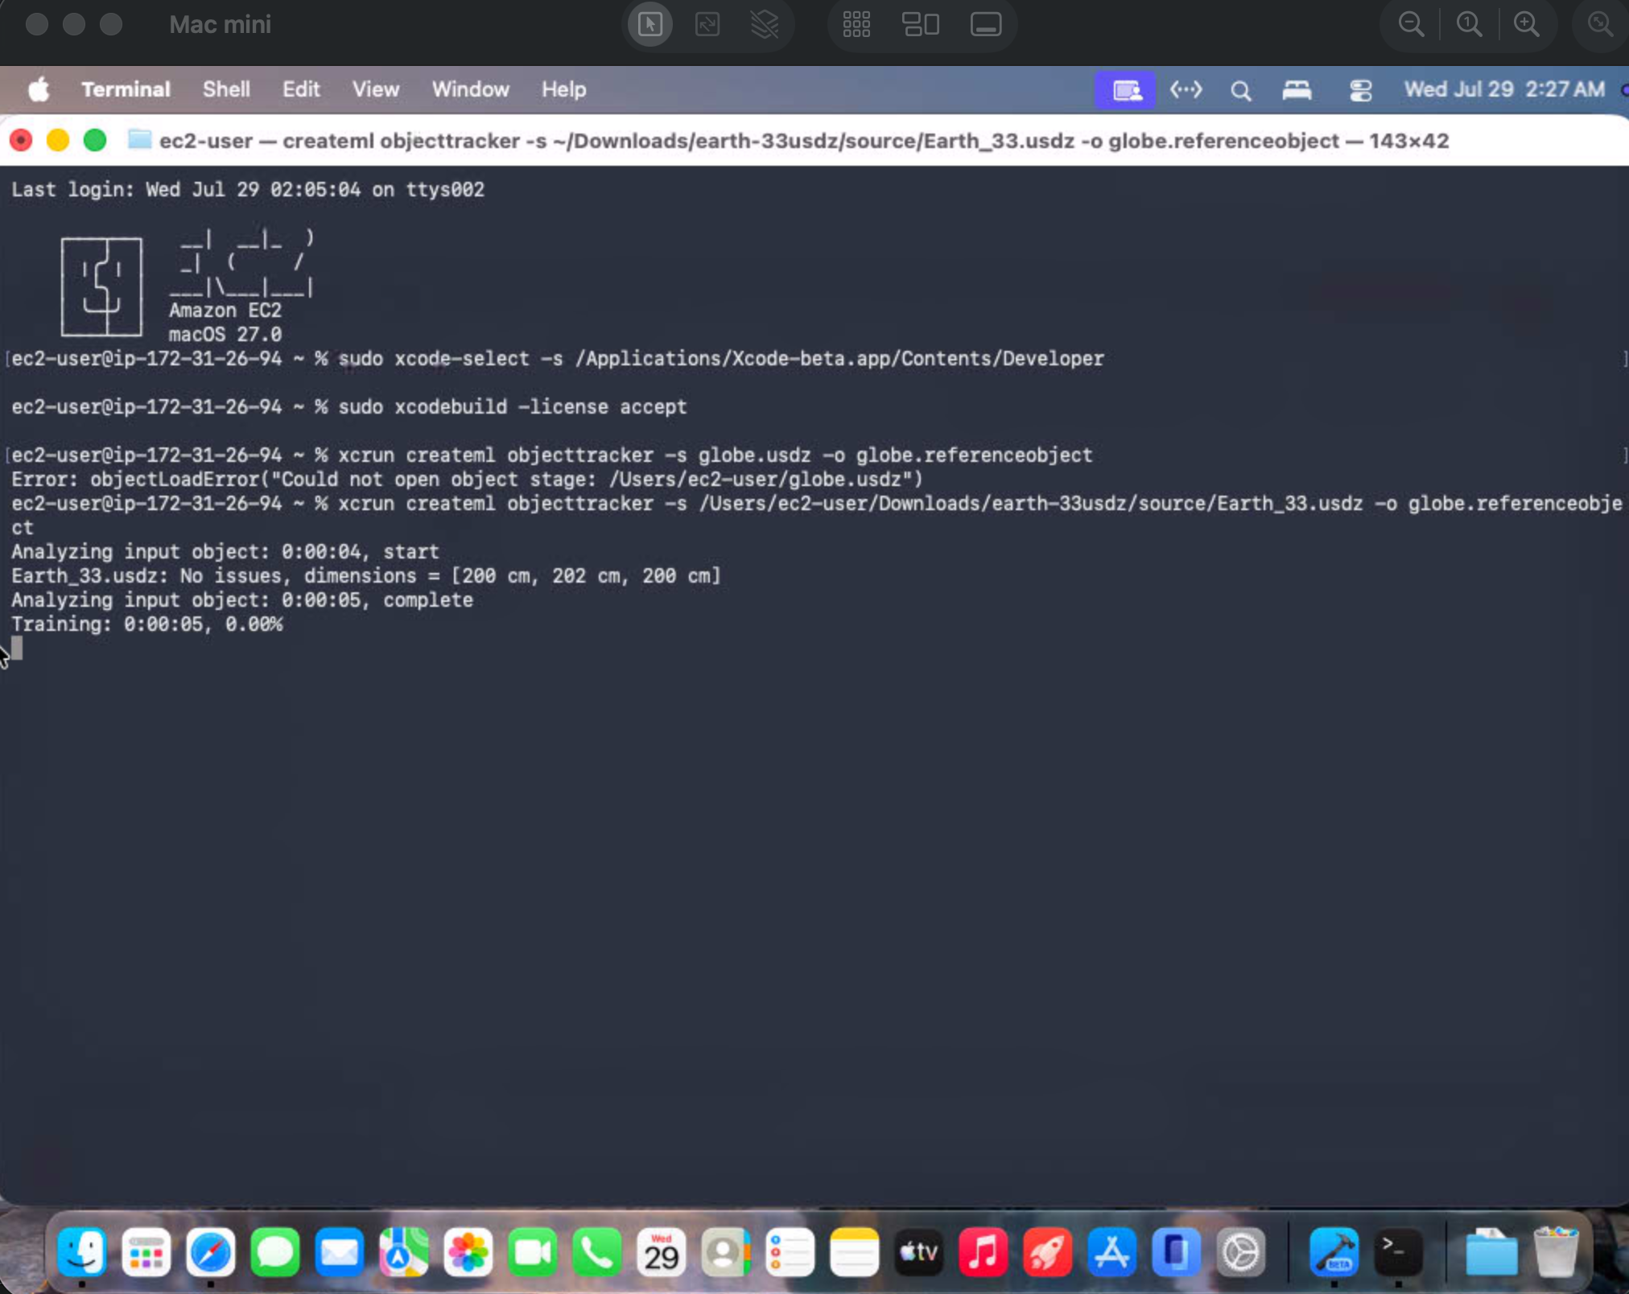Open the Terminal application menu

click(126, 89)
